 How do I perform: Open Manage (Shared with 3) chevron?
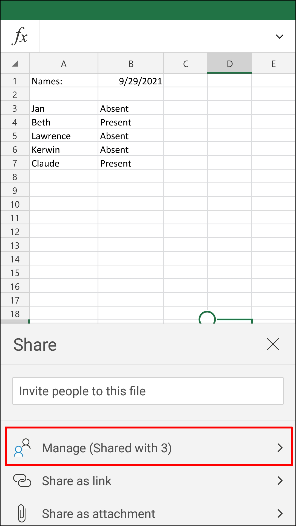[280, 448]
